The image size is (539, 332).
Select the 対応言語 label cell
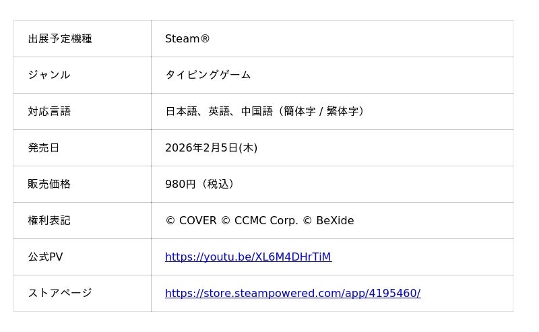(49, 111)
